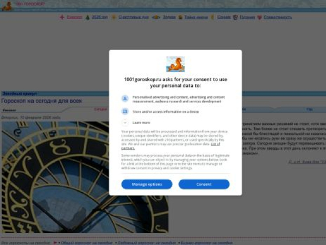Open Любовный гороскоп на сегодня link
The width and height of the screenshot is (326, 245).
click(x=147, y=243)
